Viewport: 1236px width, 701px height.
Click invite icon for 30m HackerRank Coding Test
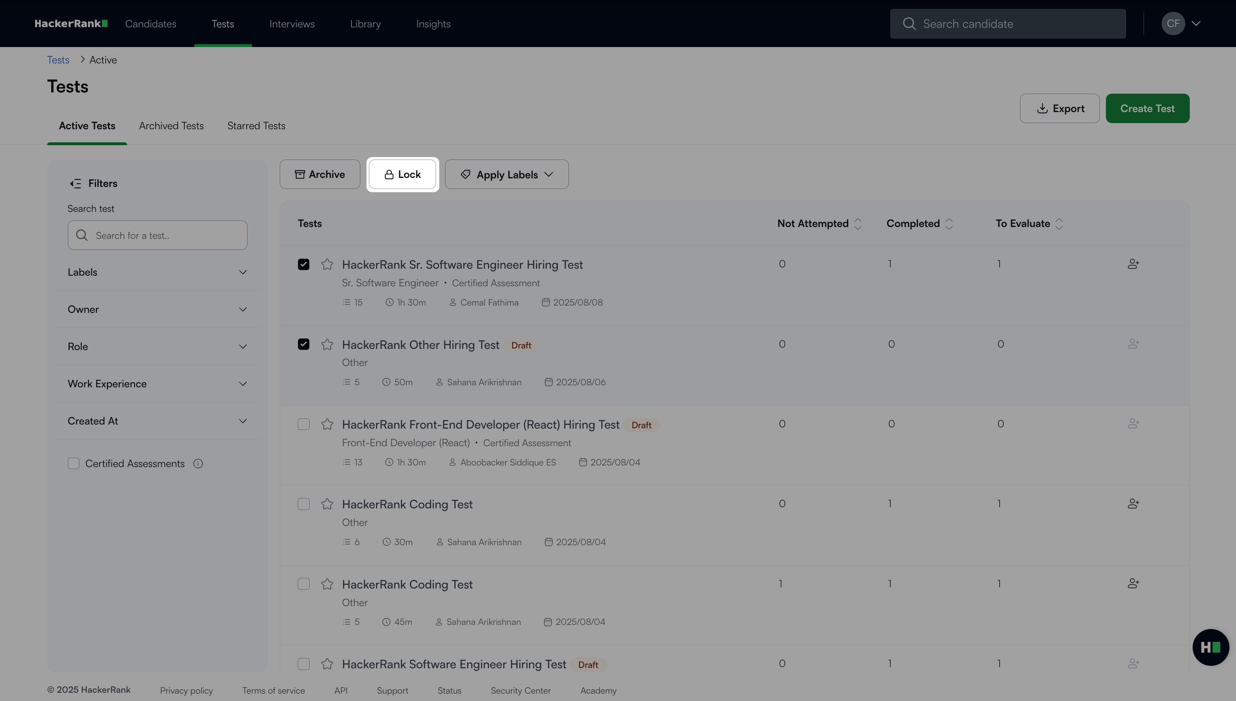point(1133,503)
